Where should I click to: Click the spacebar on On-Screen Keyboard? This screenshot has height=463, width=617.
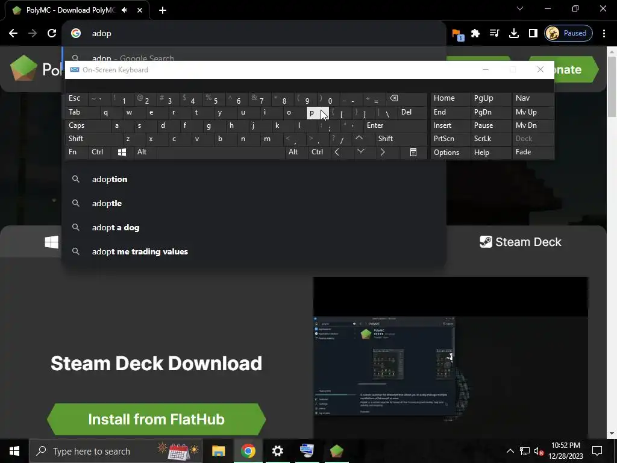pos(221,153)
